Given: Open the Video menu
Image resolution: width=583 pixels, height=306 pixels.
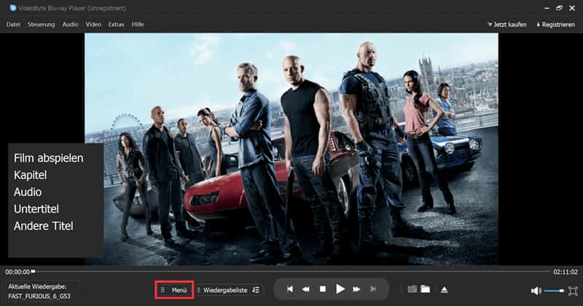Looking at the screenshot, I should [x=93, y=25].
